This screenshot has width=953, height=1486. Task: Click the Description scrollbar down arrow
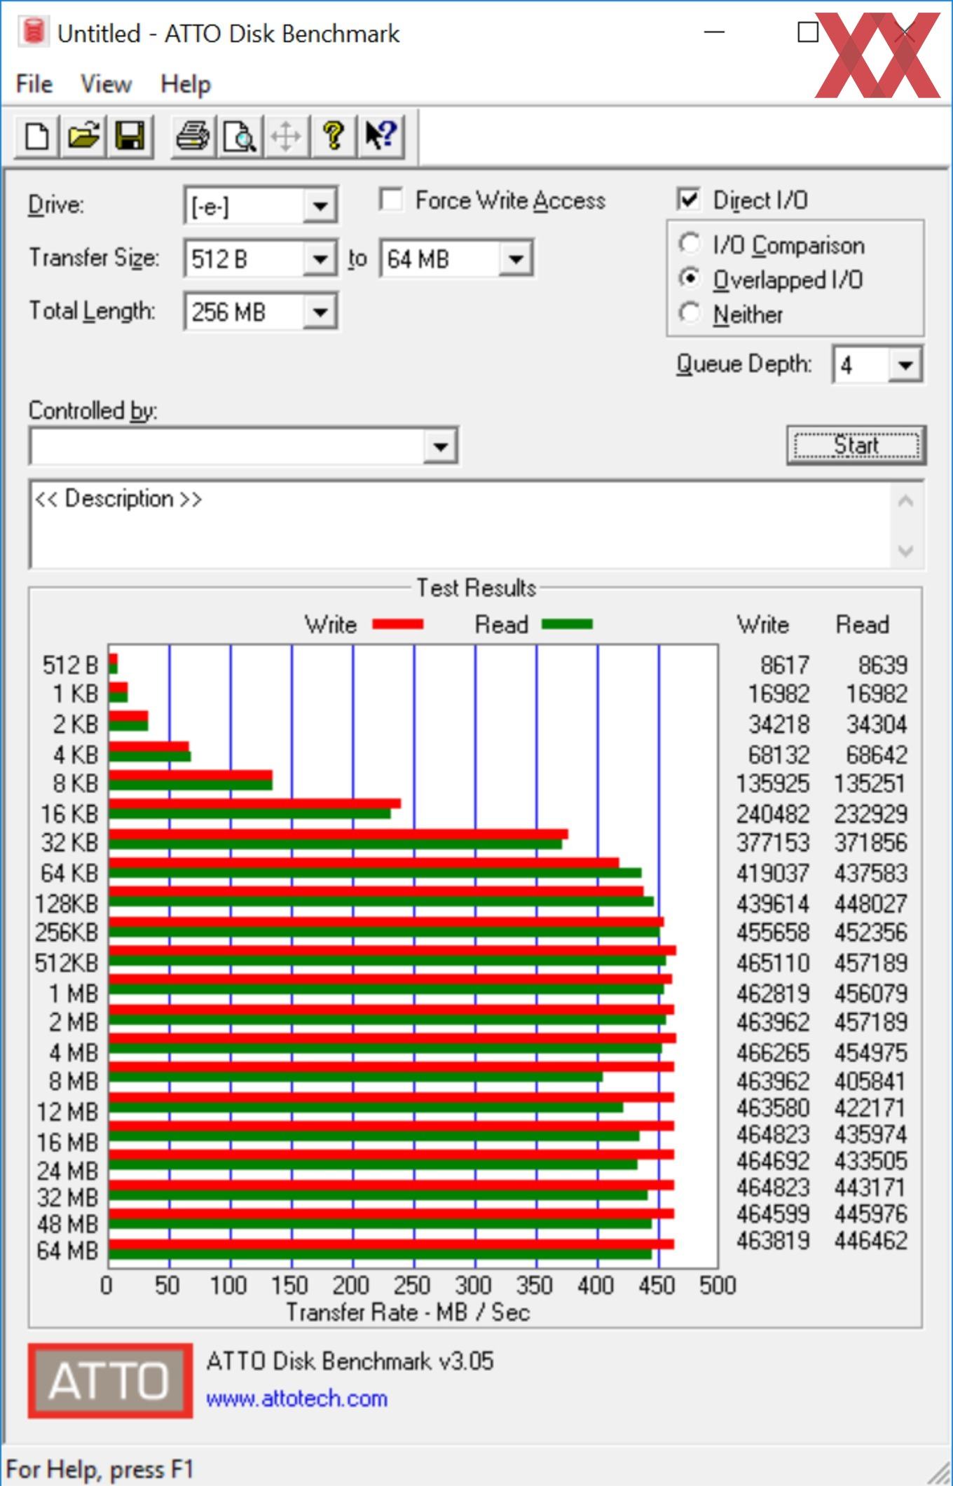coord(905,550)
